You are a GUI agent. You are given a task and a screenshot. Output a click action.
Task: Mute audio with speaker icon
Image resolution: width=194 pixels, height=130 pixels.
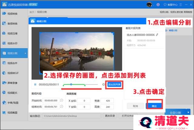click(x=103, y=84)
